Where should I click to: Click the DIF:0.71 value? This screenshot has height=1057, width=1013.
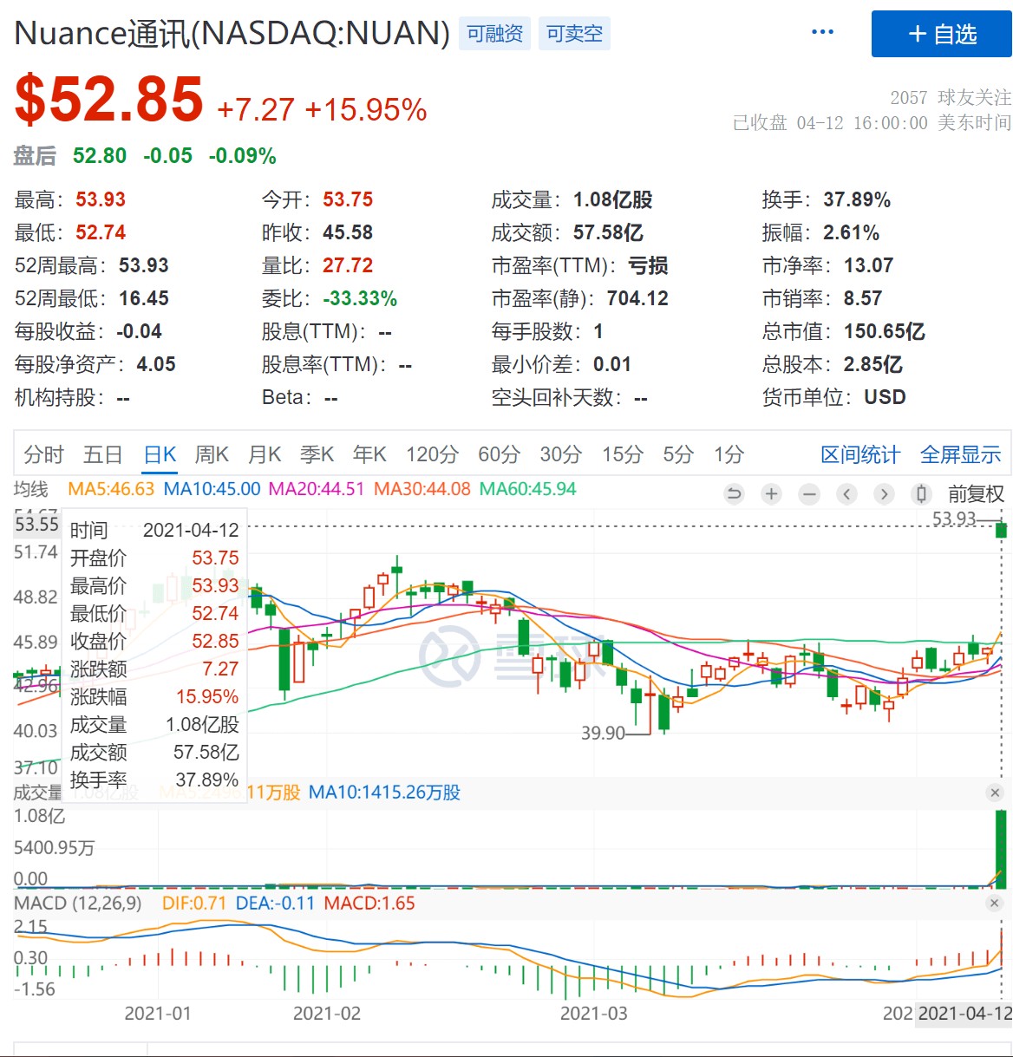click(194, 904)
